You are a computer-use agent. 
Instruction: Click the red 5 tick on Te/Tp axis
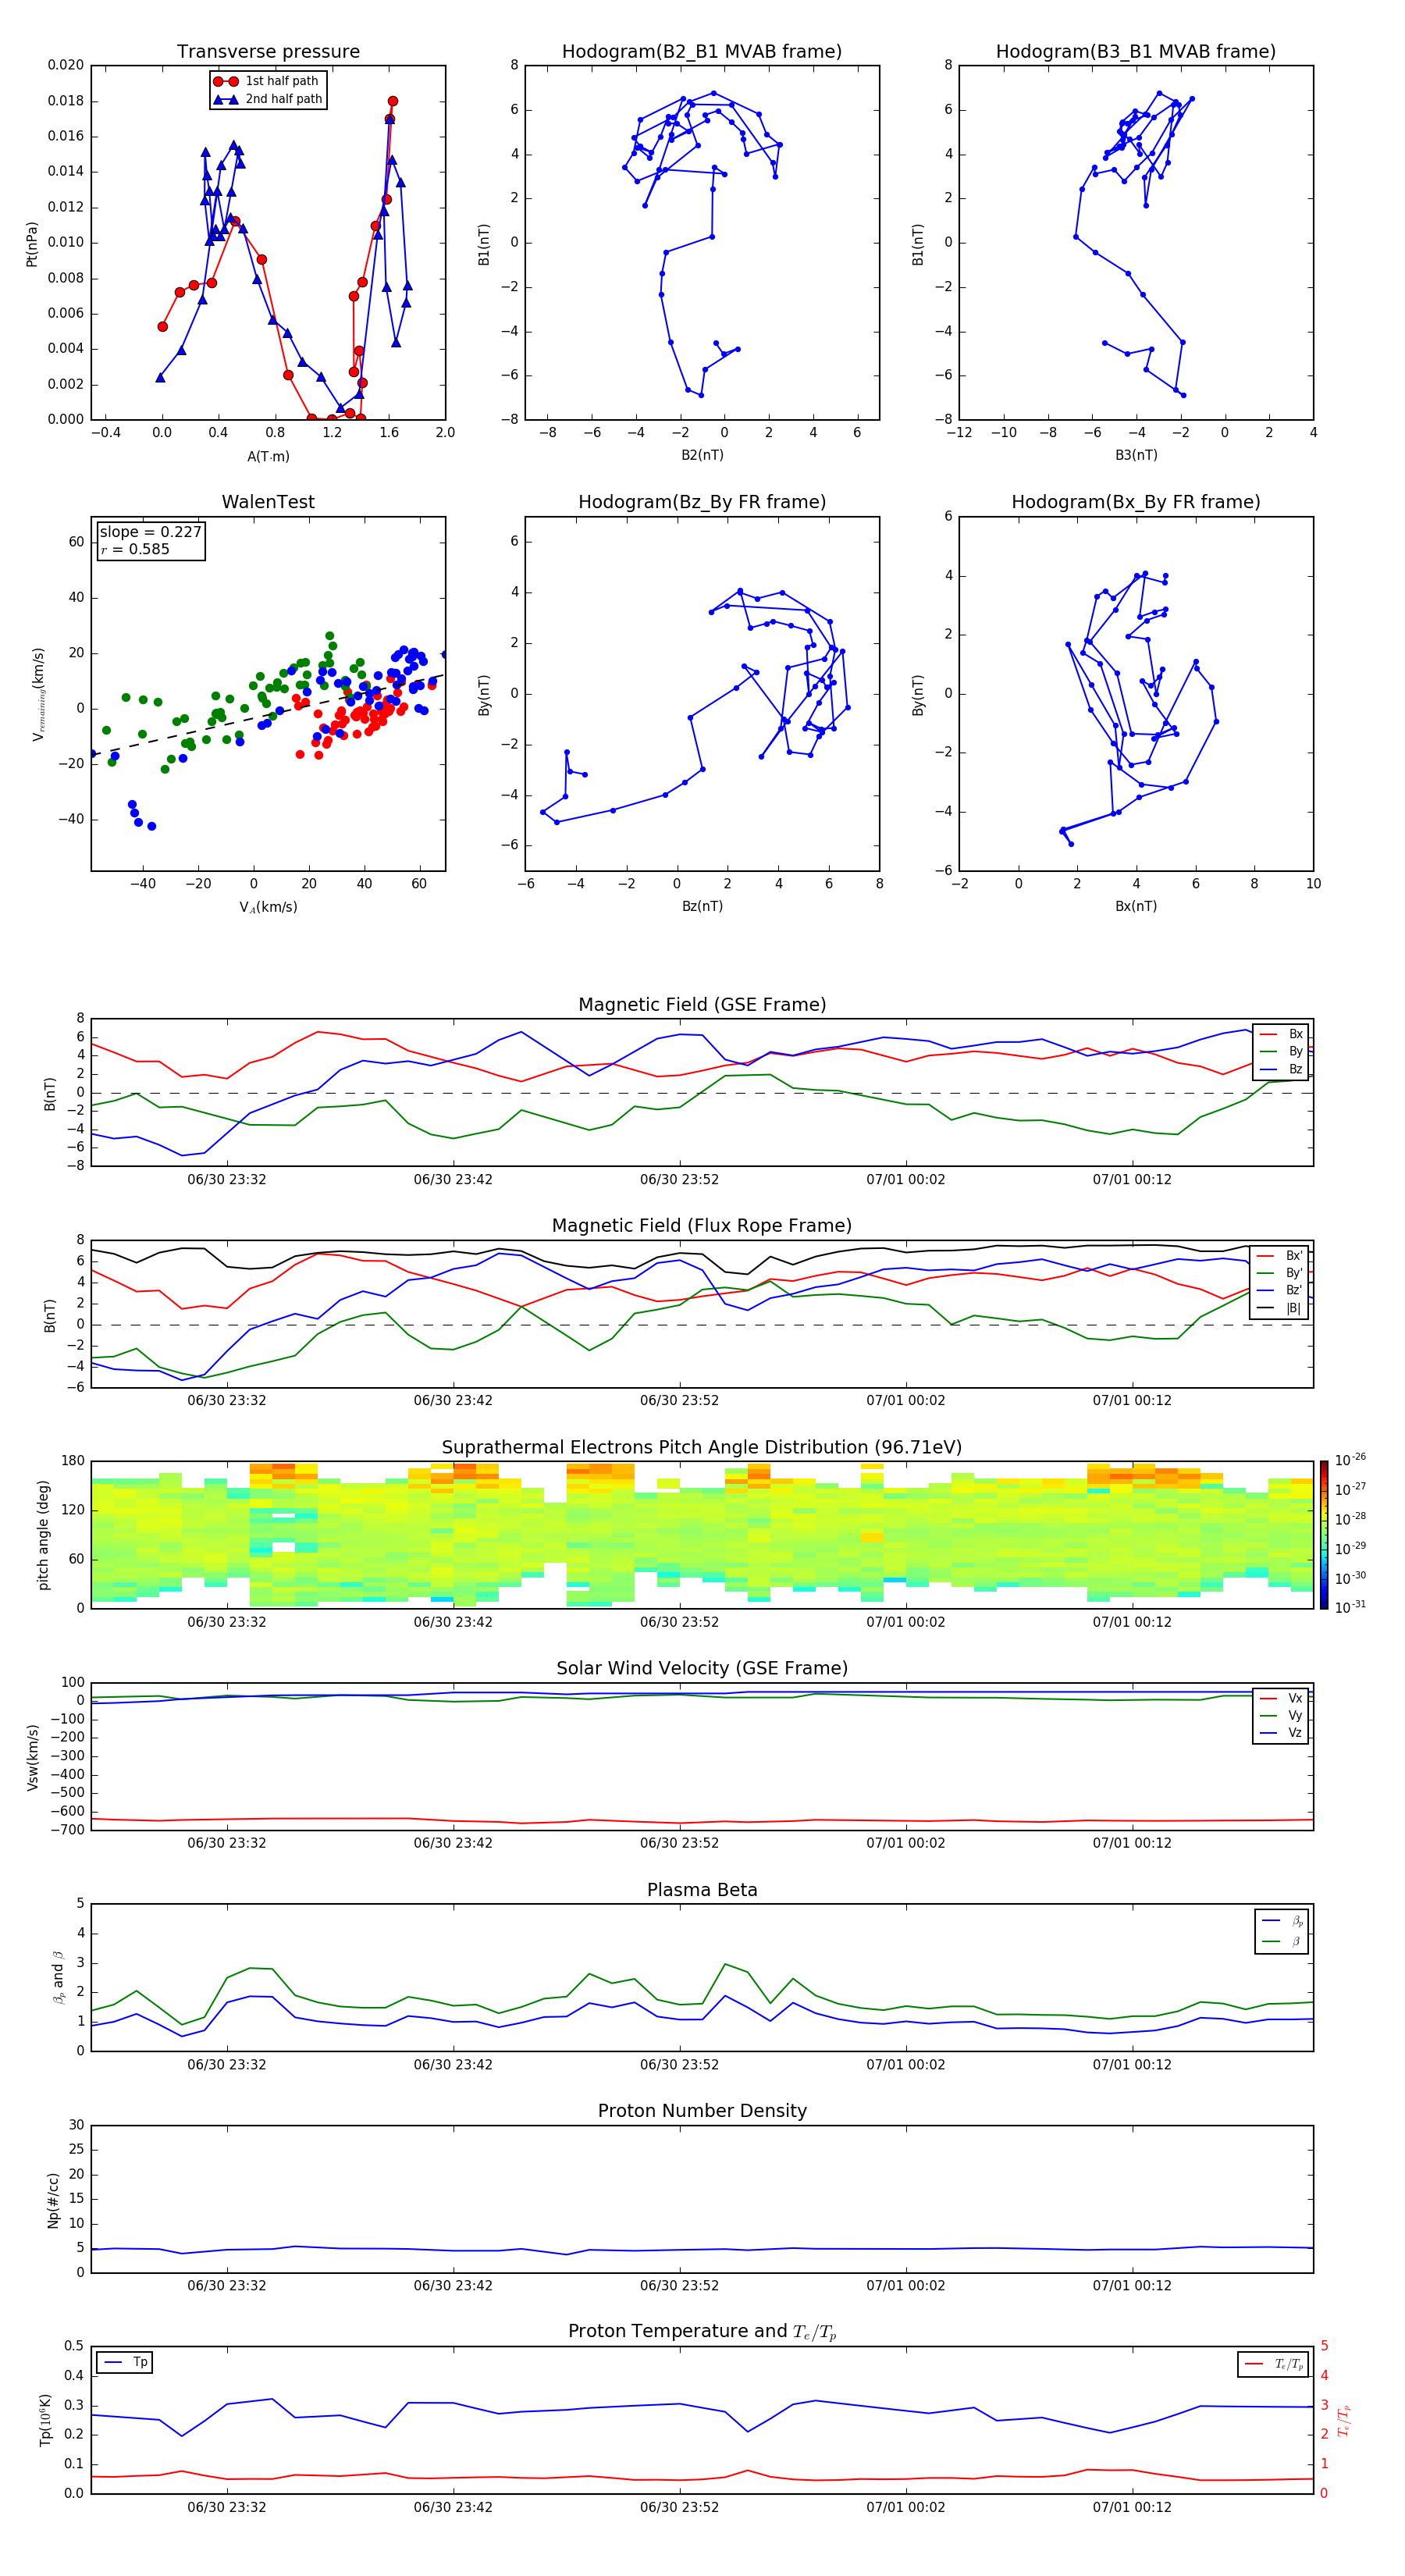1325,2346
